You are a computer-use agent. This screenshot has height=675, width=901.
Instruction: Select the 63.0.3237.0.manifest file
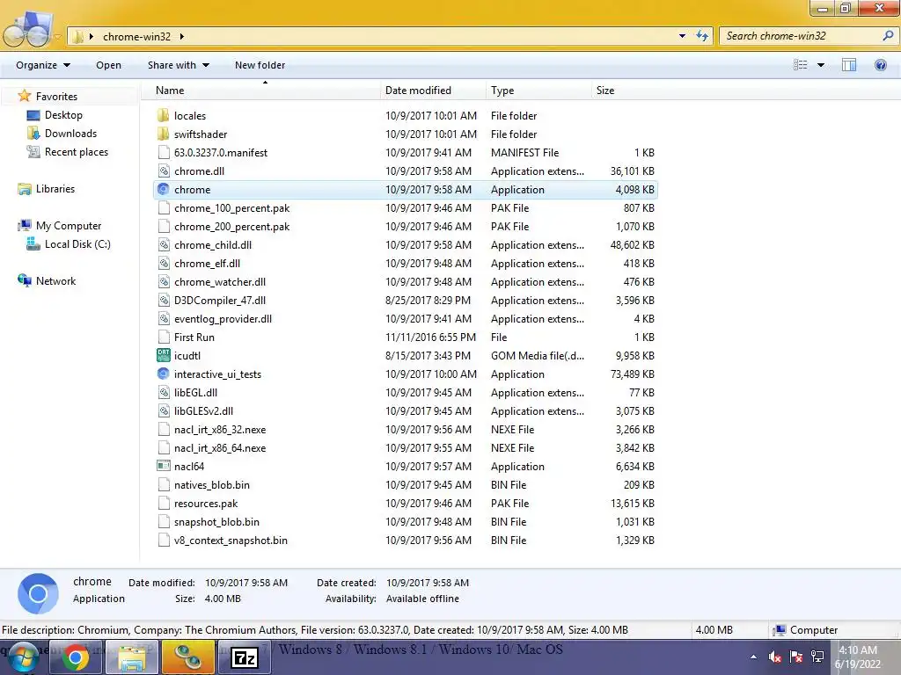[x=405, y=153]
